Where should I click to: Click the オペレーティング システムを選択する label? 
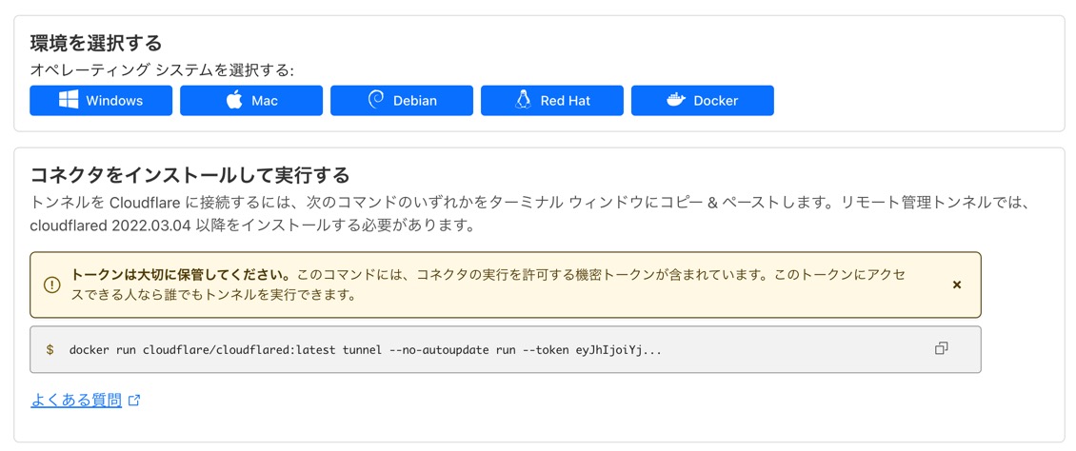coord(162,70)
